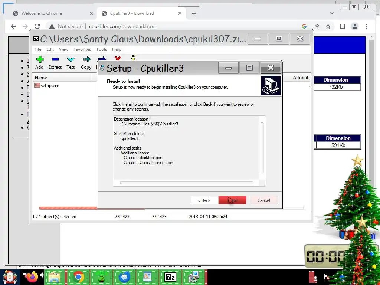
Task: Click the Setup summary horizontal scrollbar
Action: 186,183
